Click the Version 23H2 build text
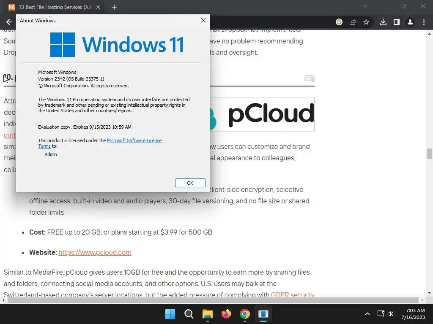The image size is (433, 324). (x=71, y=79)
